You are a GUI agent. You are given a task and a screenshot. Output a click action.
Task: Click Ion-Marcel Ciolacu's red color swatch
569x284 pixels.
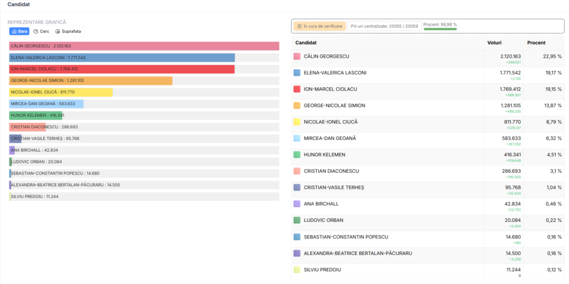tap(297, 89)
